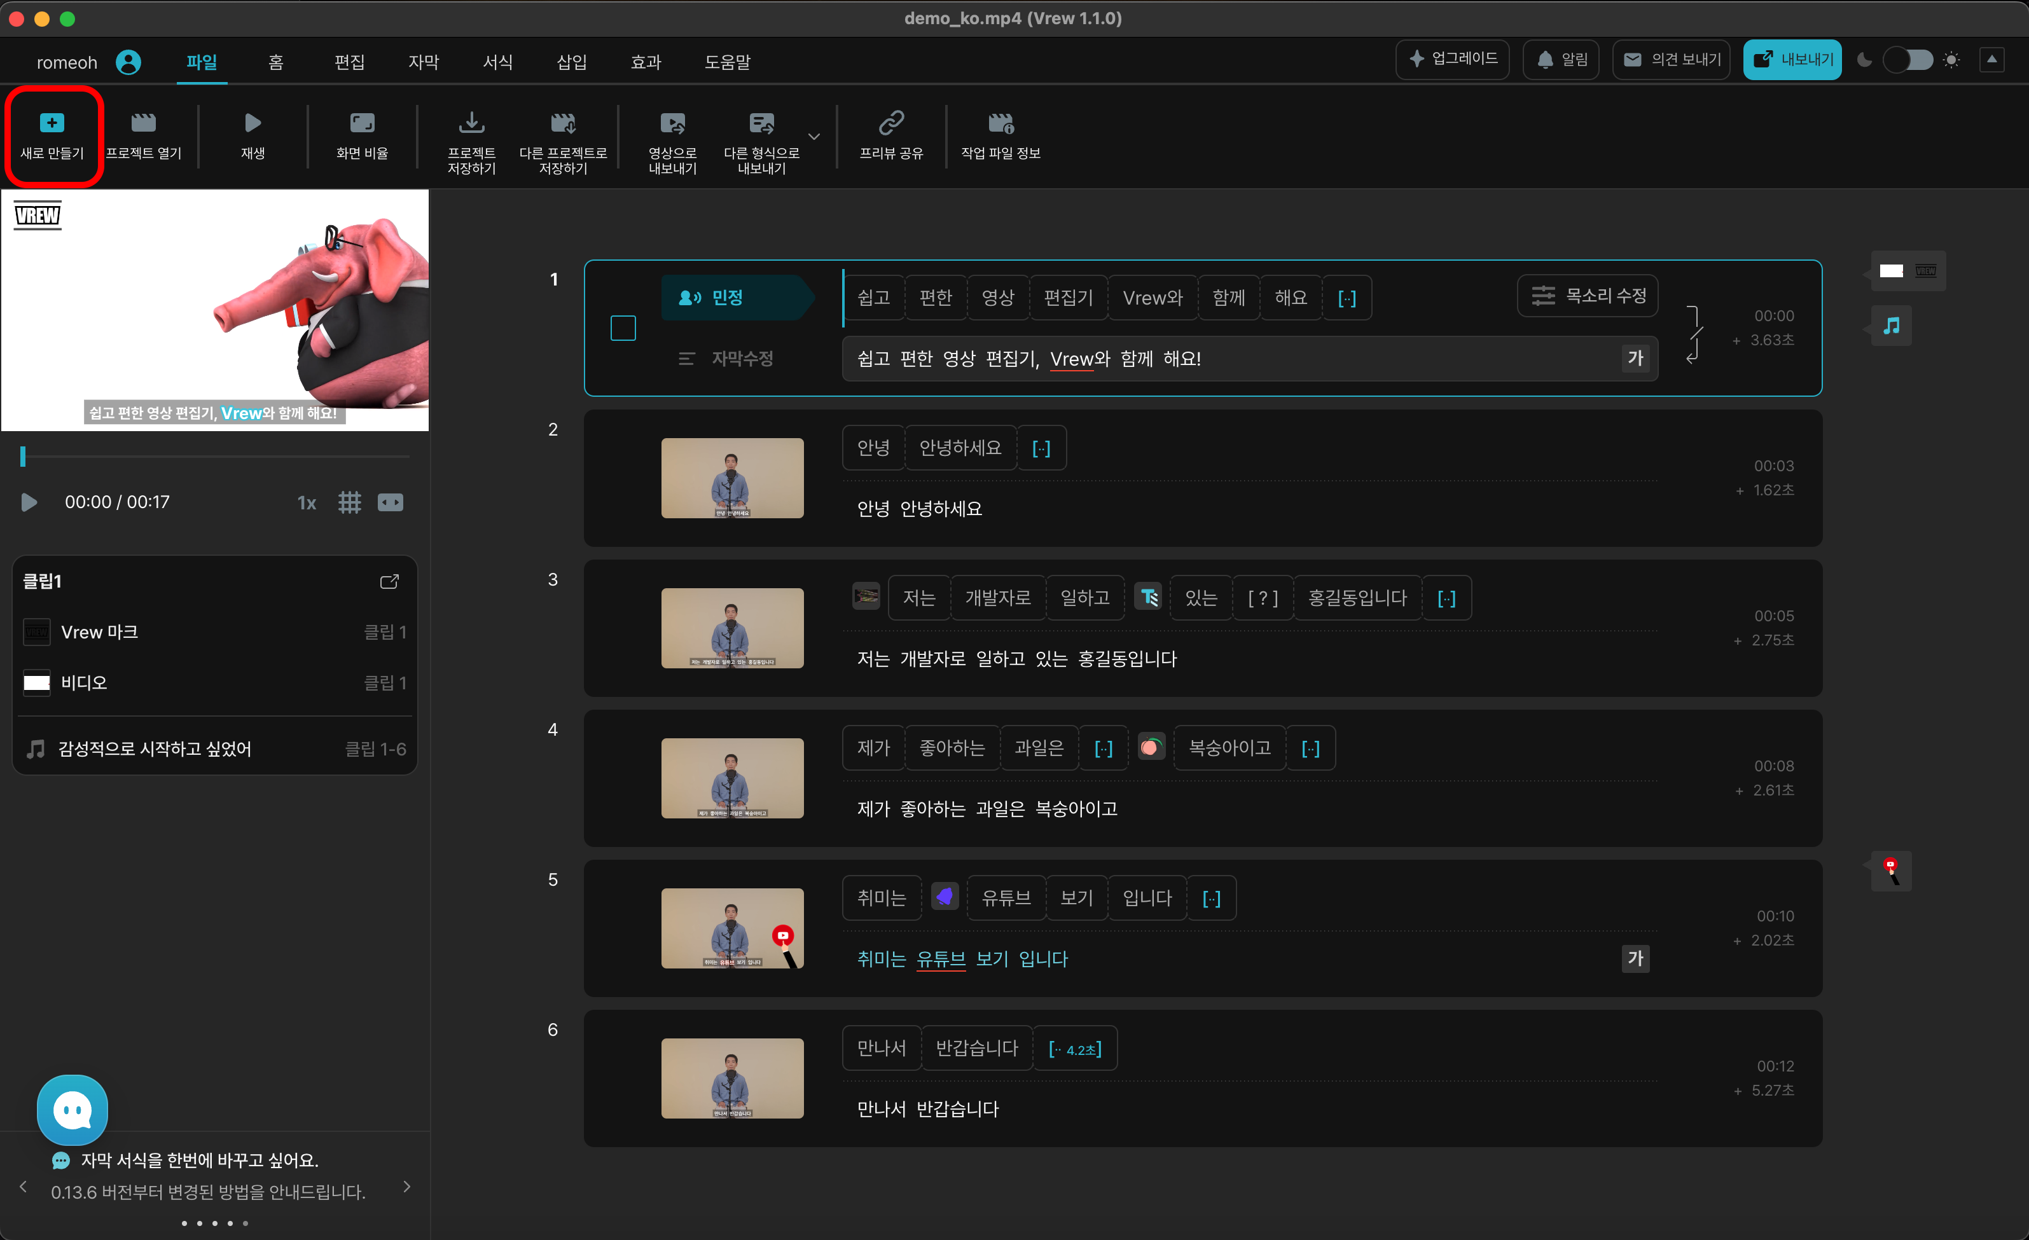The image size is (2029, 1240).
Task: Click the 내보내기 export button
Action: (x=1792, y=60)
